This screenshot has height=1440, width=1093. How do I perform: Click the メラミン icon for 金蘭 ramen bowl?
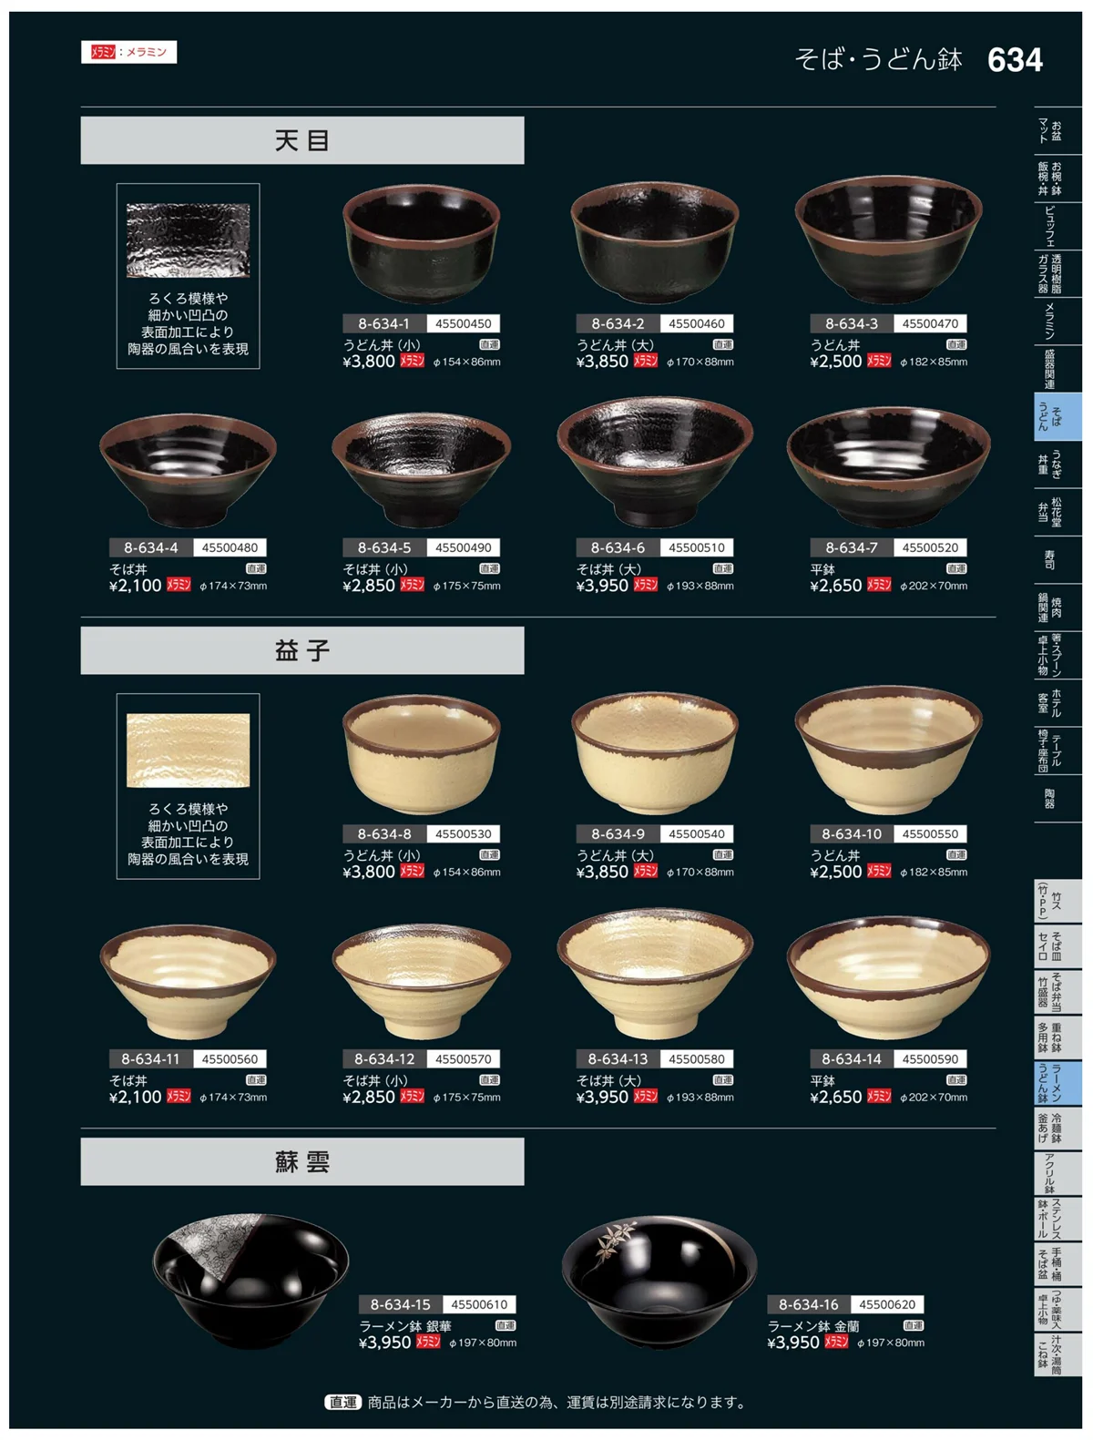[837, 1342]
